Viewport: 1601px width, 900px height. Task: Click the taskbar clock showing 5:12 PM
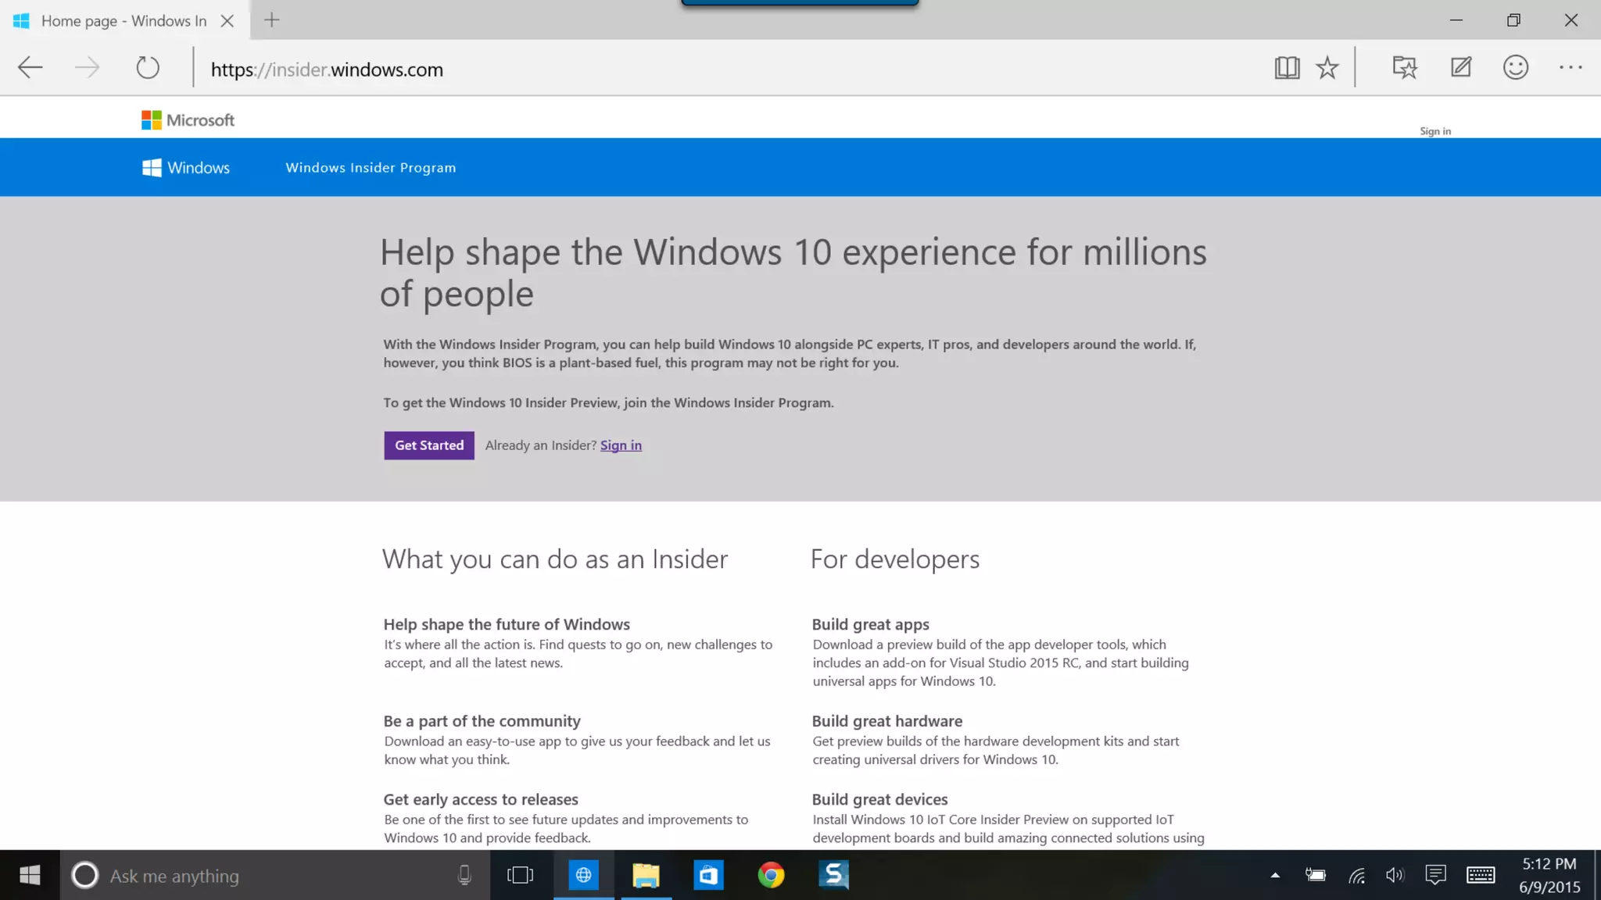pos(1549,875)
